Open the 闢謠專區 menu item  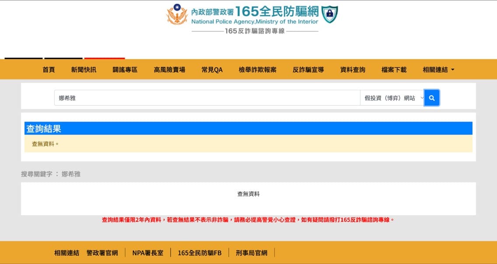pyautogui.click(x=125, y=69)
